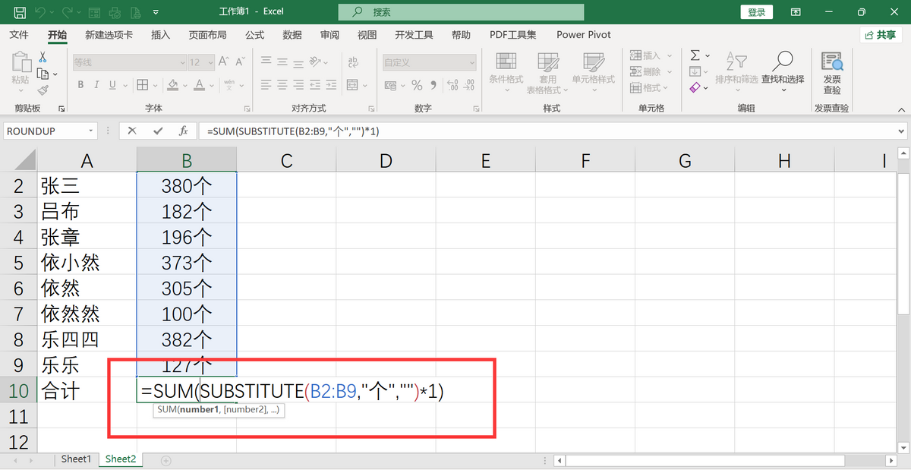The image size is (911, 470).
Task: Open the 文件 (File) tab
Action: point(19,35)
